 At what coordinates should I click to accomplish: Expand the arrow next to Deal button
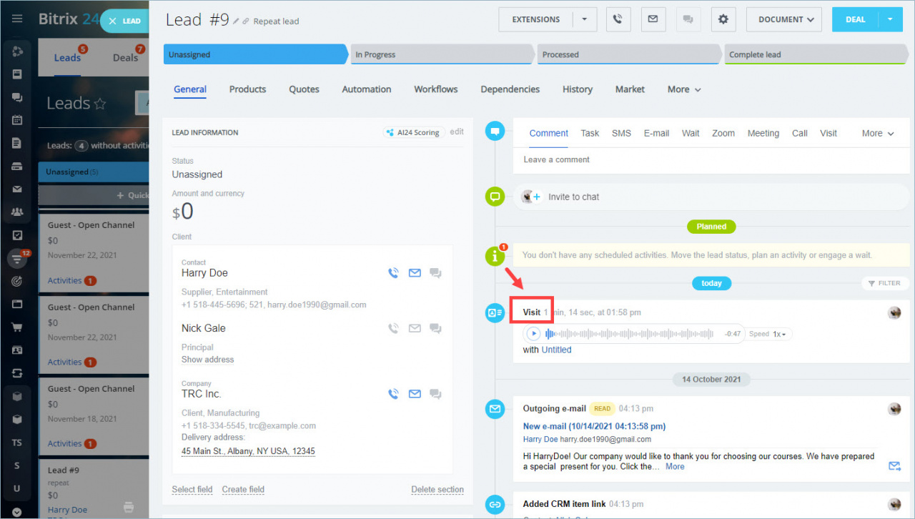point(891,20)
